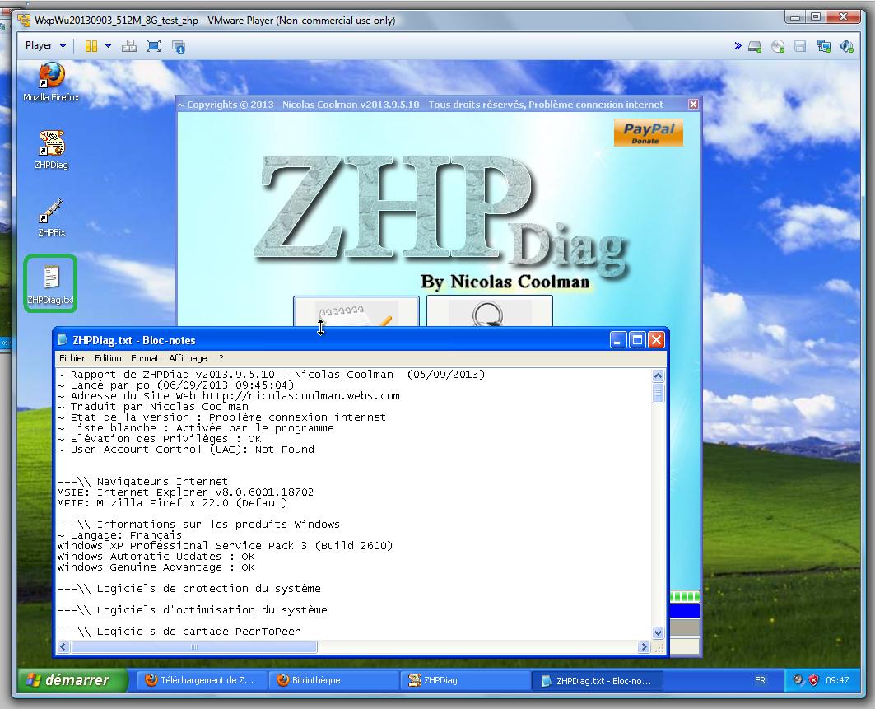The width and height of the screenshot is (875, 709).
Task: Click 'Etat de la version : Problème connexion internet'
Action: point(221,417)
